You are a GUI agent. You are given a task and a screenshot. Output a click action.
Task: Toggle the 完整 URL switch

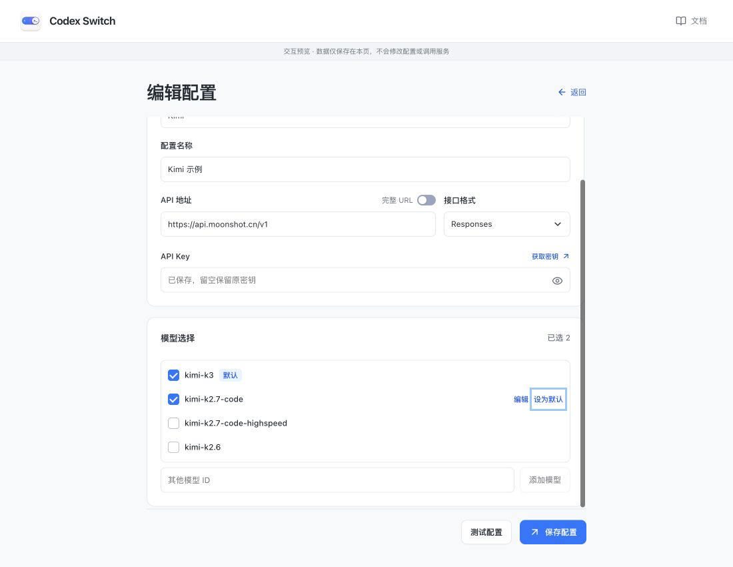click(x=426, y=200)
